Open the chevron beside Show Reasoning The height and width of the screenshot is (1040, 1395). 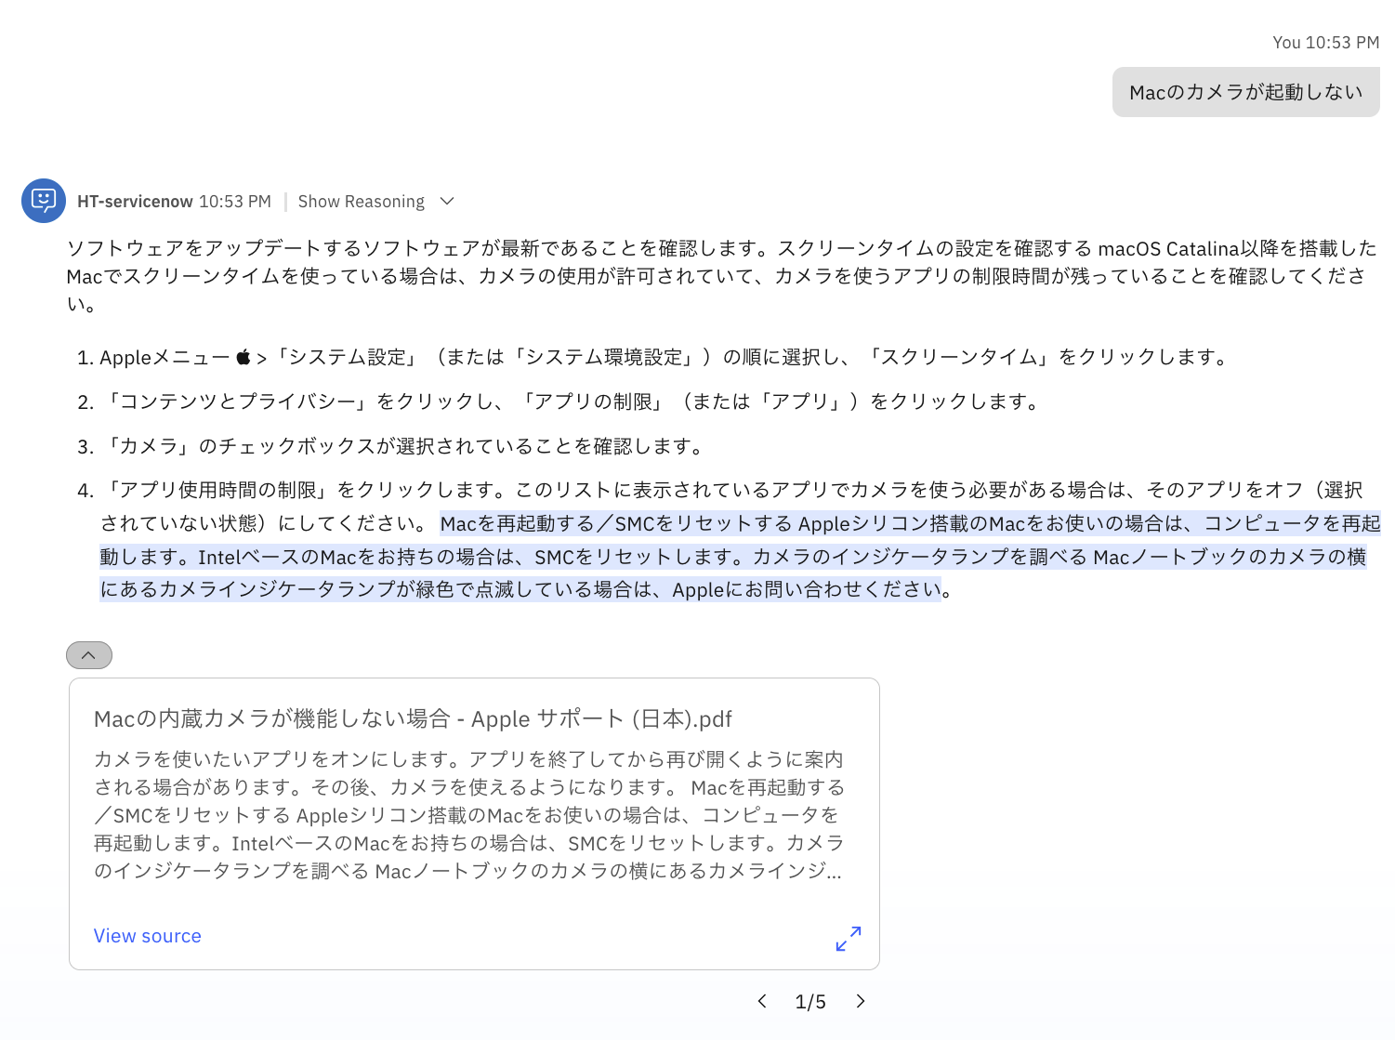click(447, 202)
